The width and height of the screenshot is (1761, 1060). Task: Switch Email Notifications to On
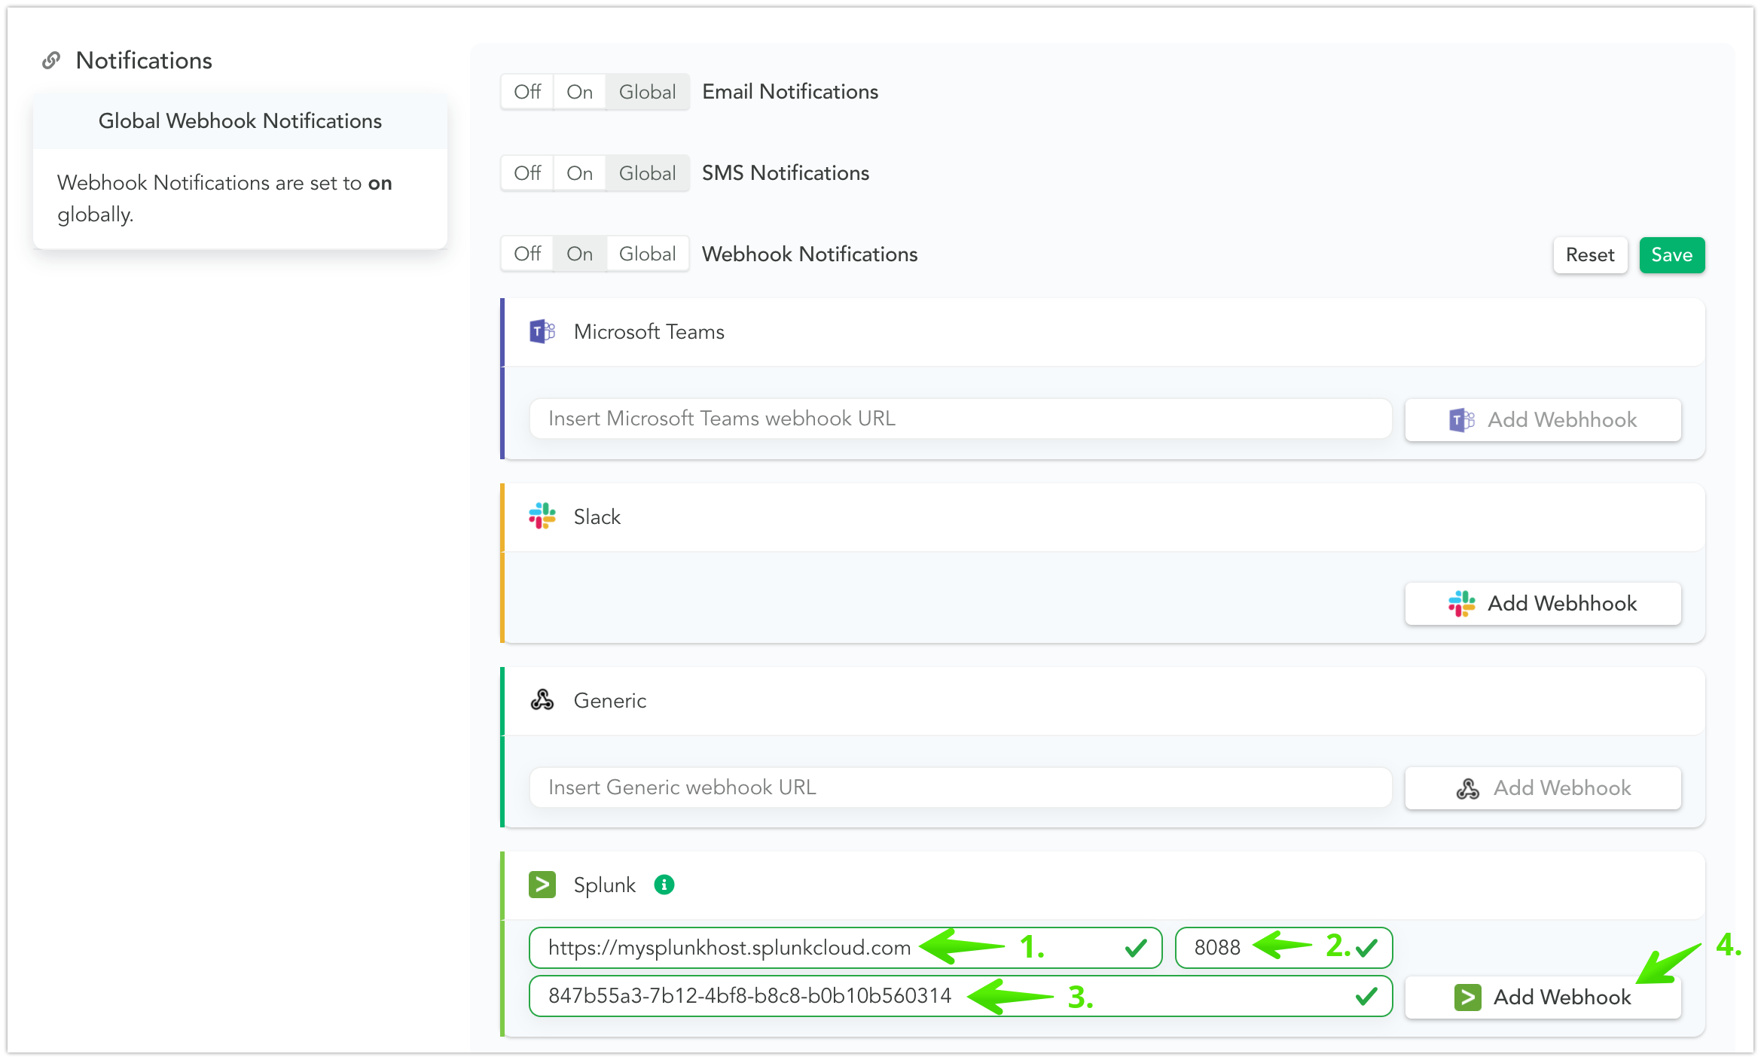[579, 92]
